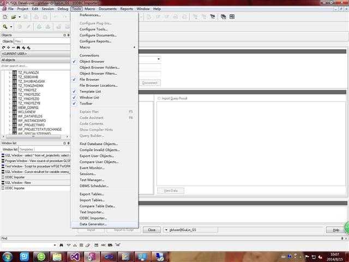Click the Find text input field

point(27,245)
